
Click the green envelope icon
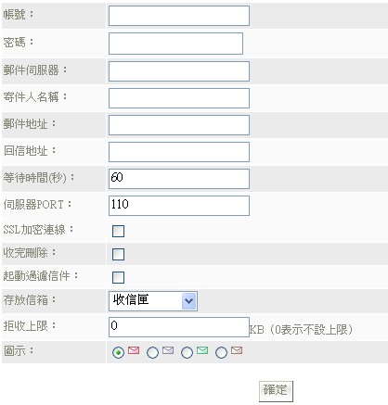[x=202, y=350]
